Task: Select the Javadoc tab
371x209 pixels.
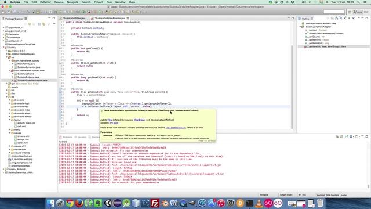Action: point(82,137)
